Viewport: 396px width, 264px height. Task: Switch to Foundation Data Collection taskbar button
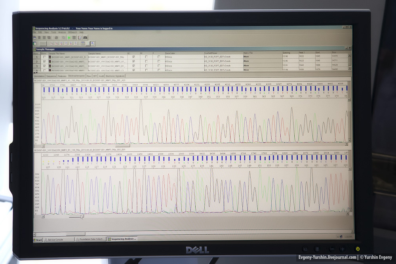point(91,239)
